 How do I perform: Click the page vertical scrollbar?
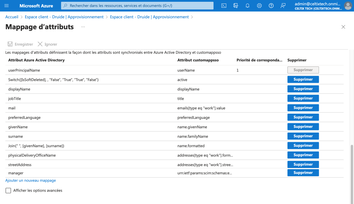tap(352, 174)
